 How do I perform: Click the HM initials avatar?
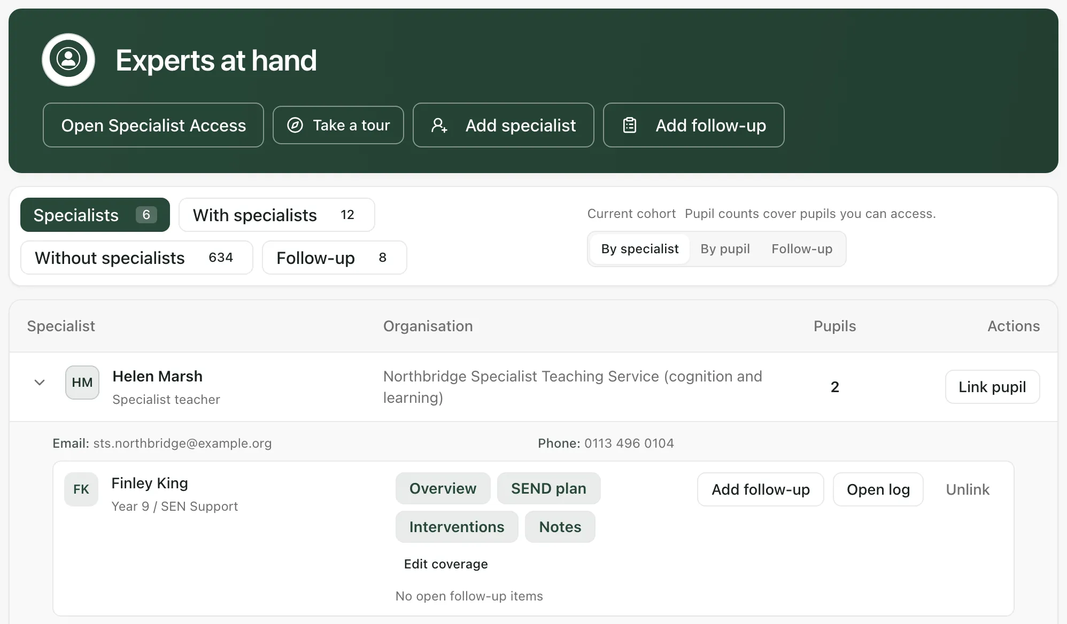[82, 383]
